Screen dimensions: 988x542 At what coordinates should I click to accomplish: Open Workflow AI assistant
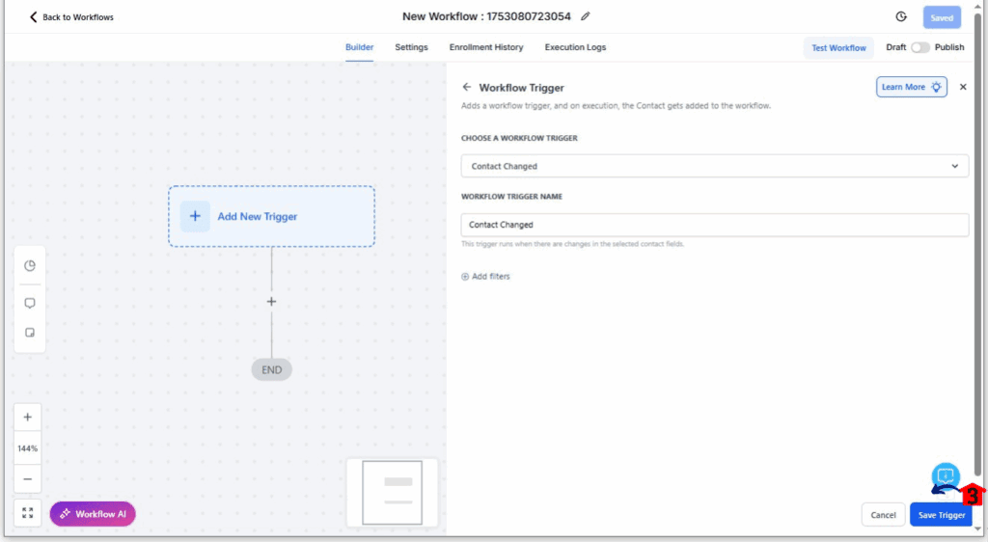point(93,514)
